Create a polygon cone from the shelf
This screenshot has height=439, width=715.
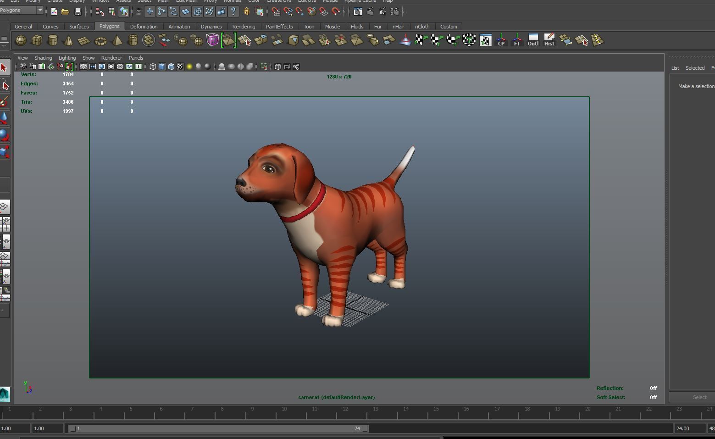click(x=68, y=40)
